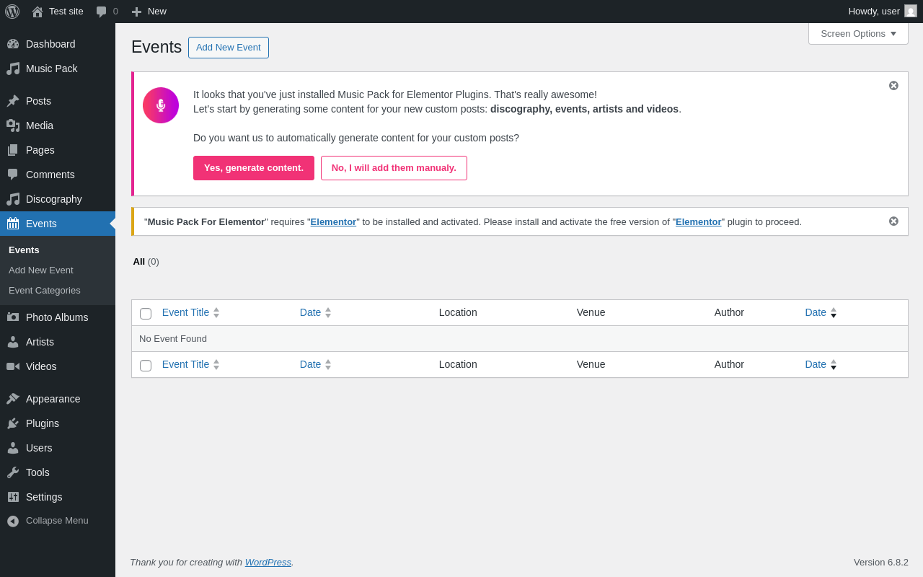Viewport: 923px width, 577px height.
Task: Sort by Event Title in table header
Action: pyautogui.click(x=190, y=312)
